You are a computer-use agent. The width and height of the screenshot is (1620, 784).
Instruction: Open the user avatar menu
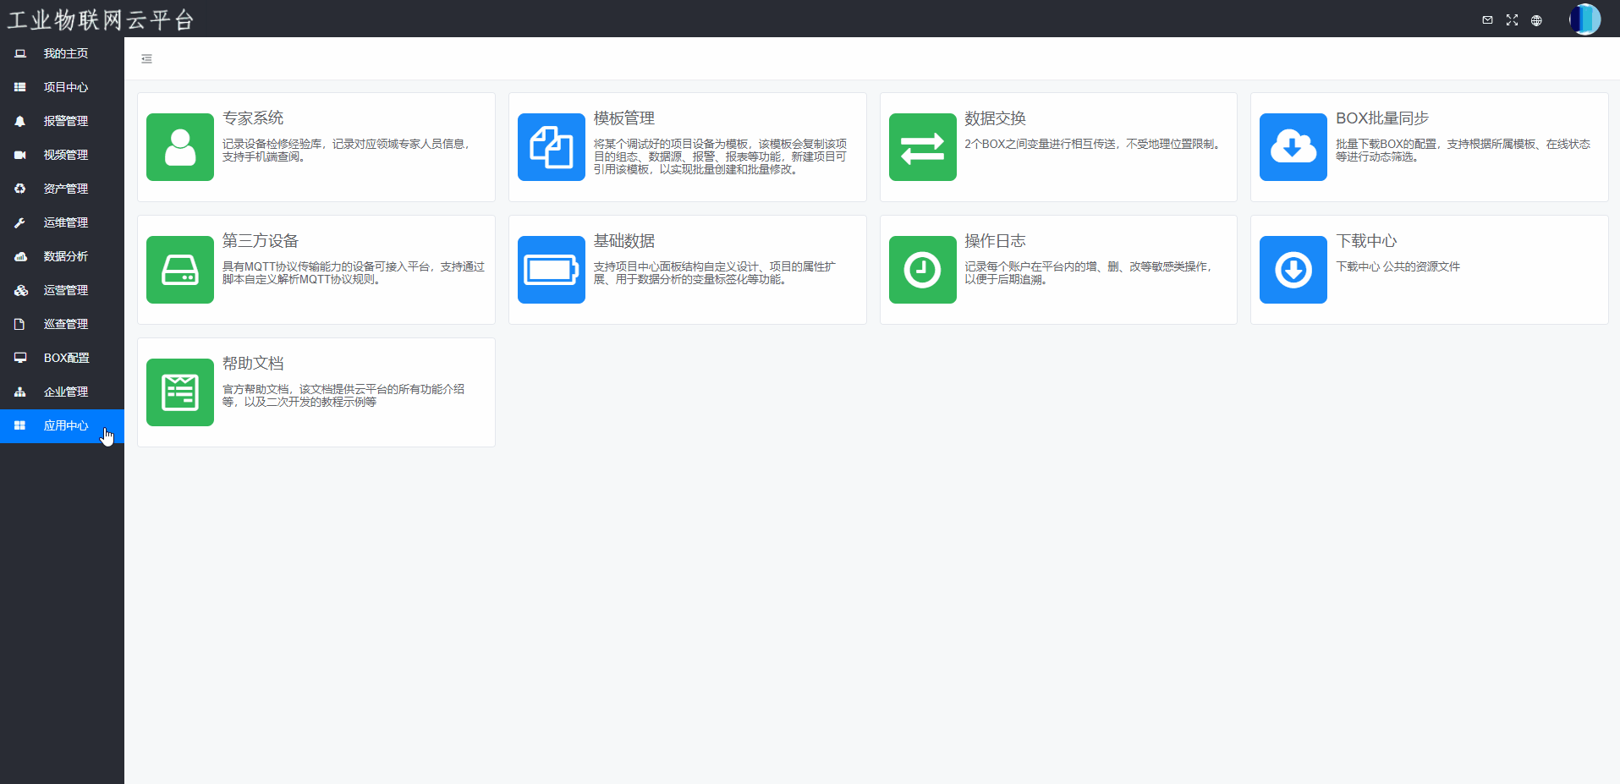tap(1584, 19)
